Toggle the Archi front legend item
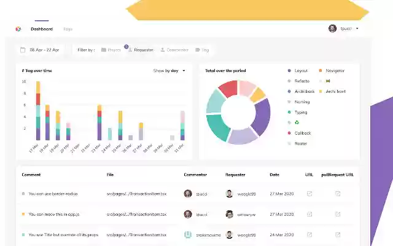The width and height of the screenshot is (393, 246). click(x=332, y=92)
